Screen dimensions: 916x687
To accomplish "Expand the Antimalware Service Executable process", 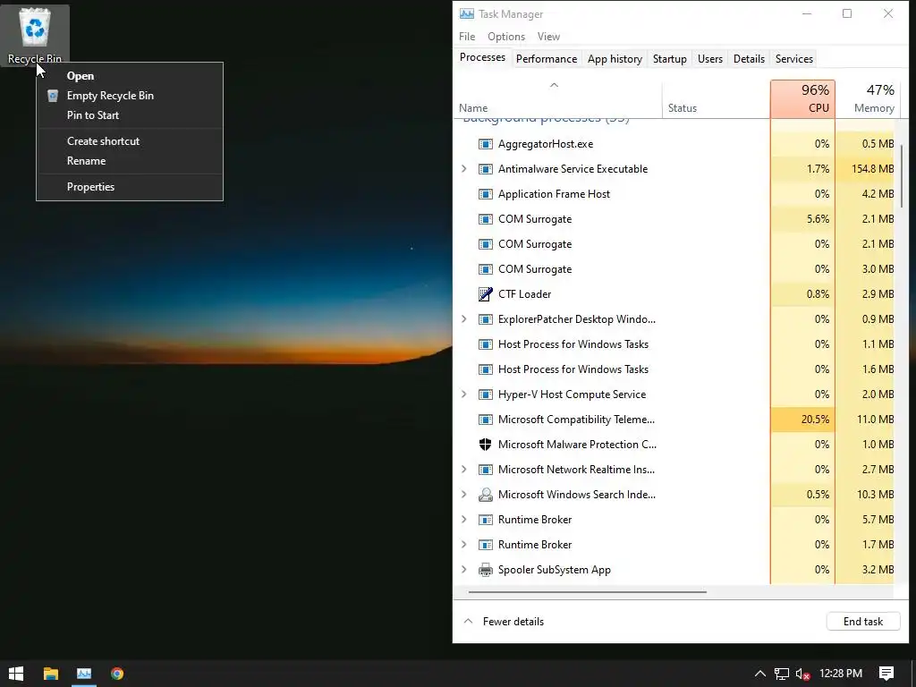I will pyautogui.click(x=464, y=169).
